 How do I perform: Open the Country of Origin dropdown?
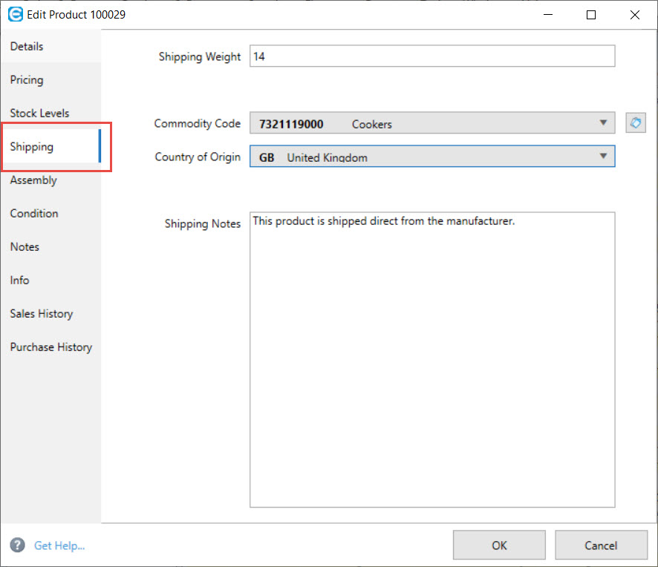[x=602, y=157]
